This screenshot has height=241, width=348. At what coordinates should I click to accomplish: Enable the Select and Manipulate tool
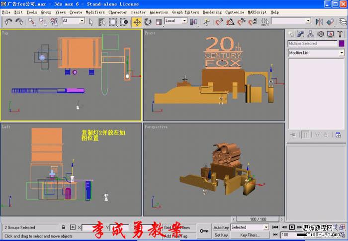(206, 22)
